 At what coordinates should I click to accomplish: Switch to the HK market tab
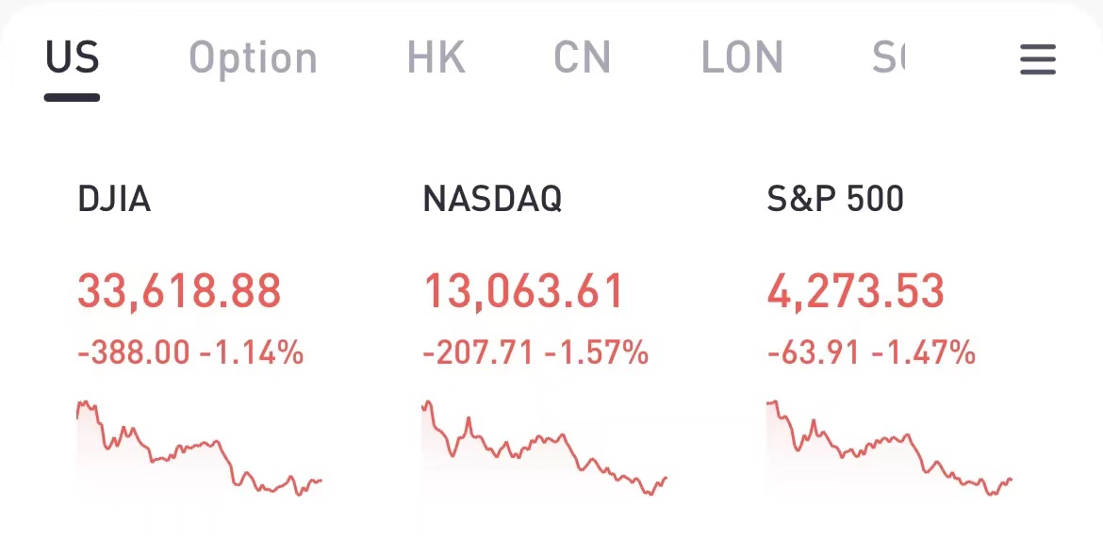436,58
